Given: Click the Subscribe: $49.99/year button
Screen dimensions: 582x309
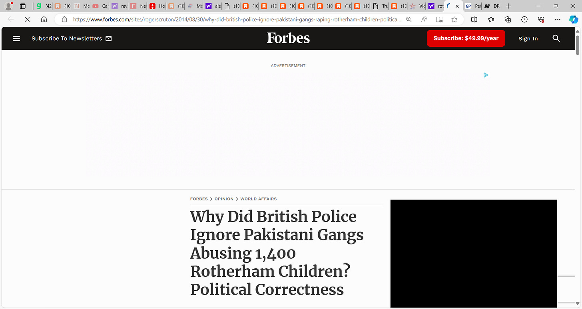Looking at the screenshot, I should (x=466, y=38).
